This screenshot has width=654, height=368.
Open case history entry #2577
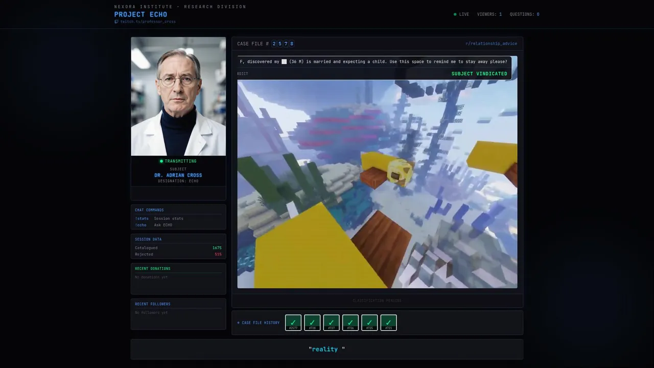point(293,323)
